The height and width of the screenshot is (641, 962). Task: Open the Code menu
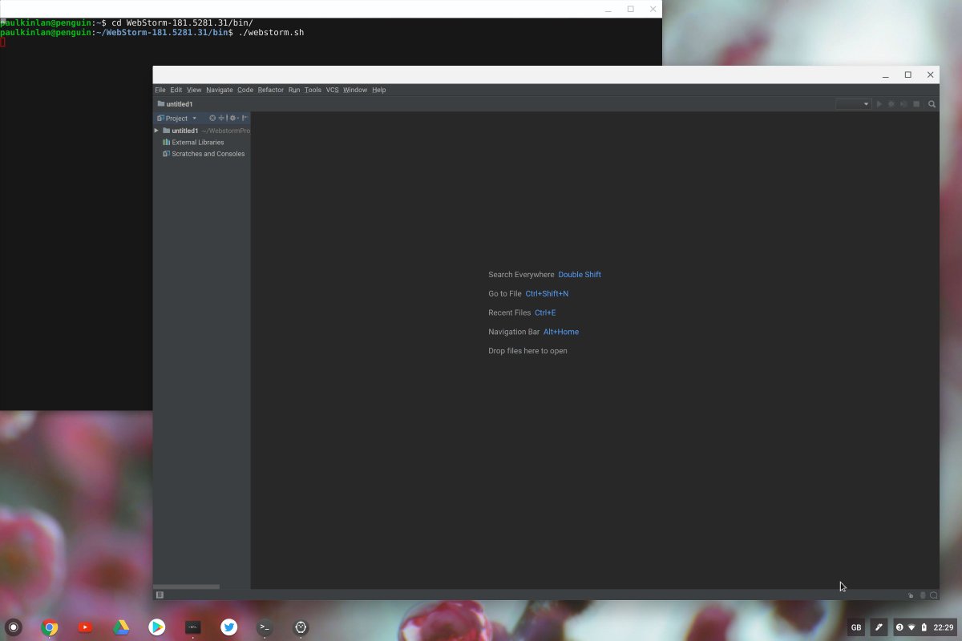(x=245, y=90)
